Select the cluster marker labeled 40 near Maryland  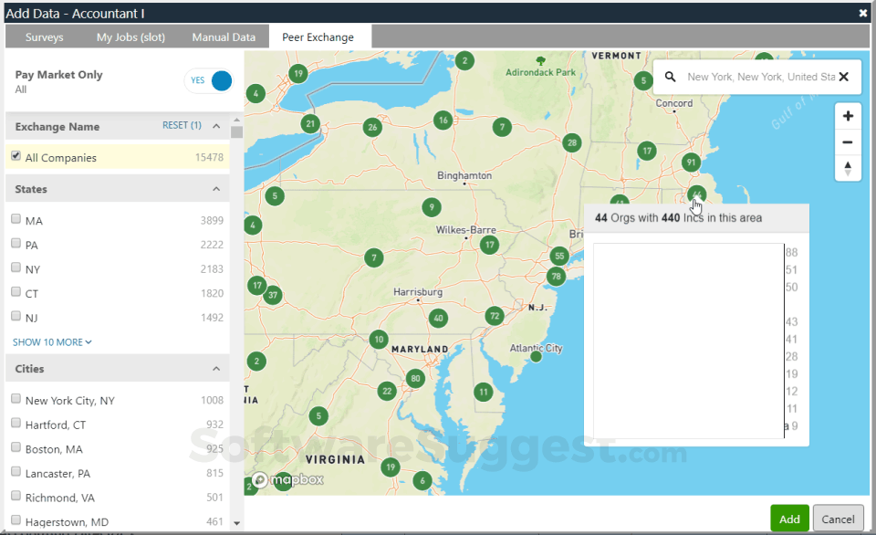(x=438, y=319)
